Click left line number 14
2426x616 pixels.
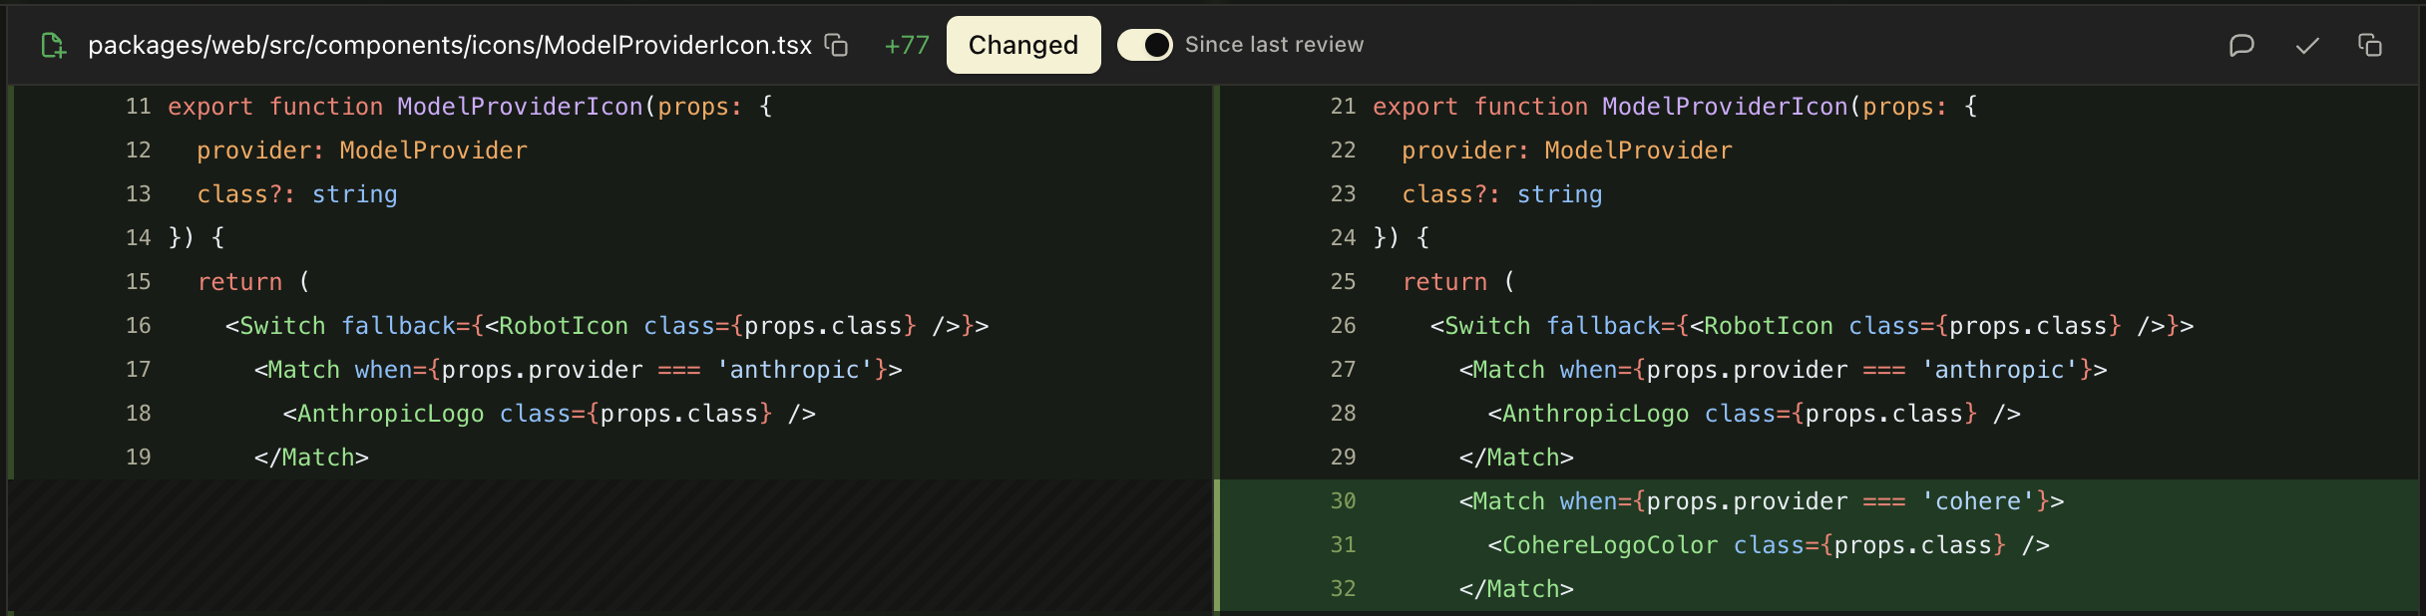point(139,238)
